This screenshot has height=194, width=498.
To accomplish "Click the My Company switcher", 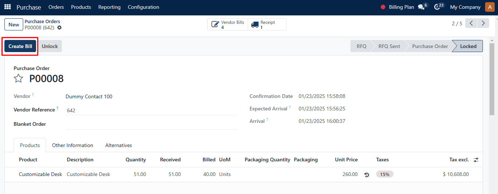I will point(465,7).
